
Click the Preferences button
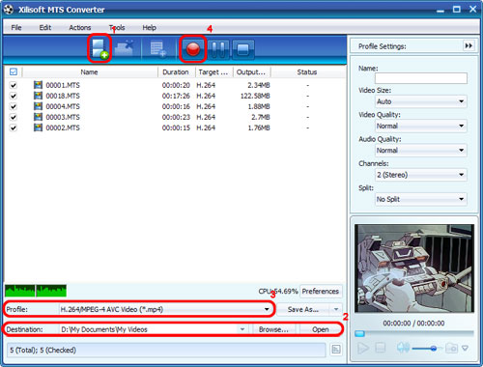click(x=321, y=291)
